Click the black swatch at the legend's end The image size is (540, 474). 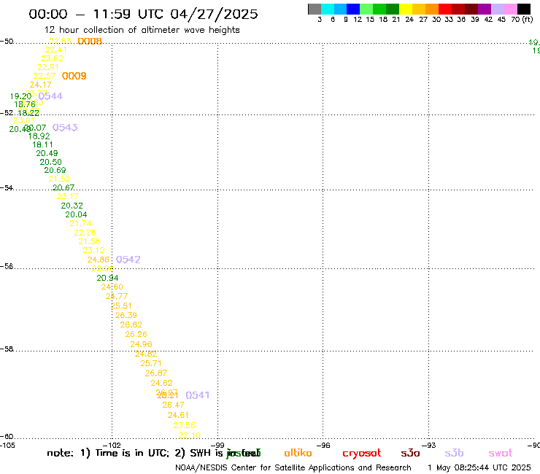(523, 9)
